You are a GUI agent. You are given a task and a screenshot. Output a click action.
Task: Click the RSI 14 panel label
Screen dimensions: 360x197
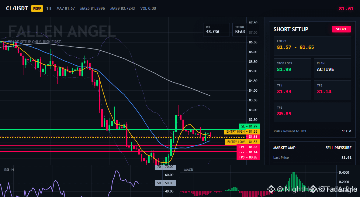[x=9, y=170]
